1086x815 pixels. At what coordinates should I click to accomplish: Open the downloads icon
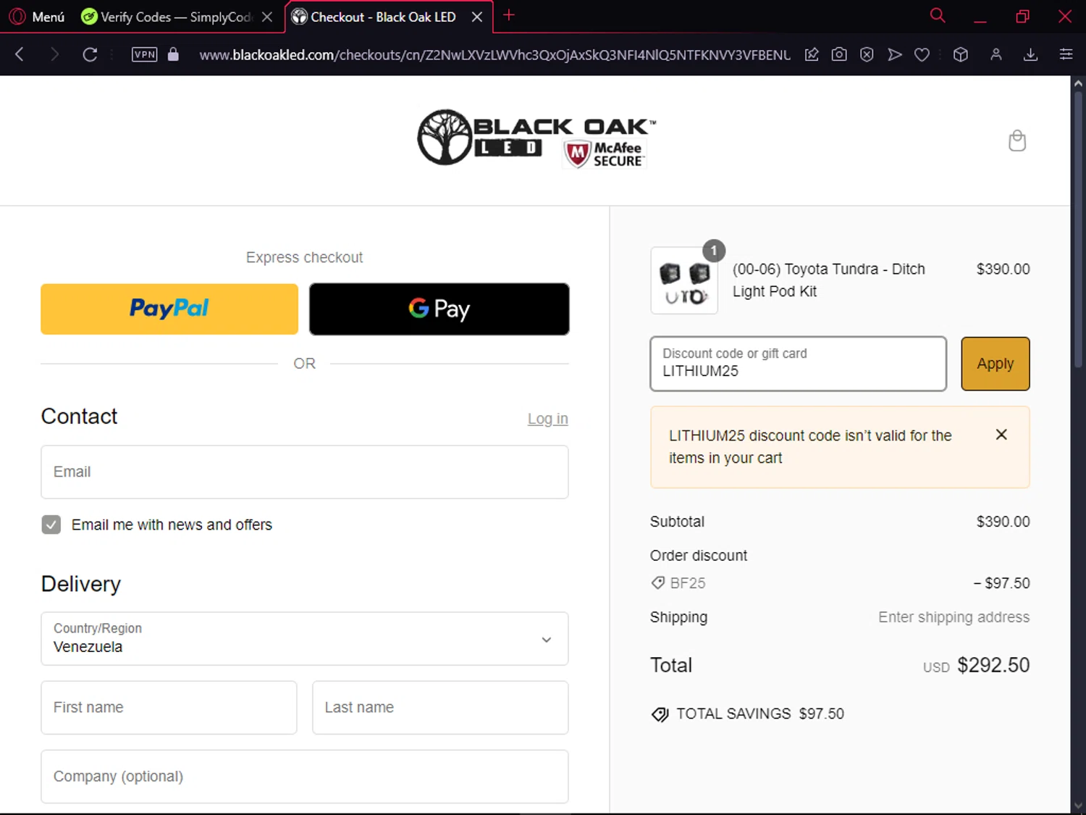[x=1031, y=54]
